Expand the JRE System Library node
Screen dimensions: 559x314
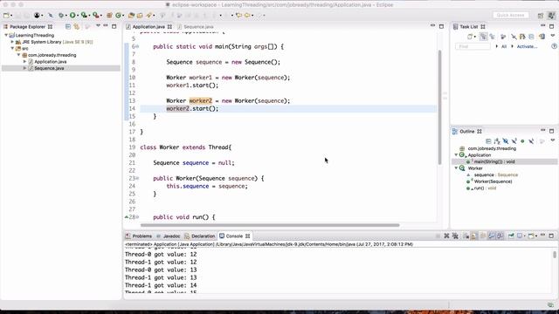click(12, 42)
